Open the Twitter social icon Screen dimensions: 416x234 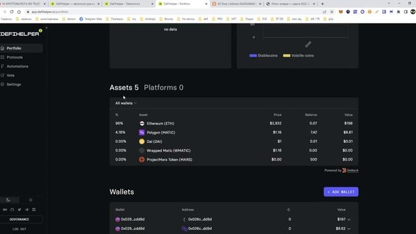pos(19,209)
